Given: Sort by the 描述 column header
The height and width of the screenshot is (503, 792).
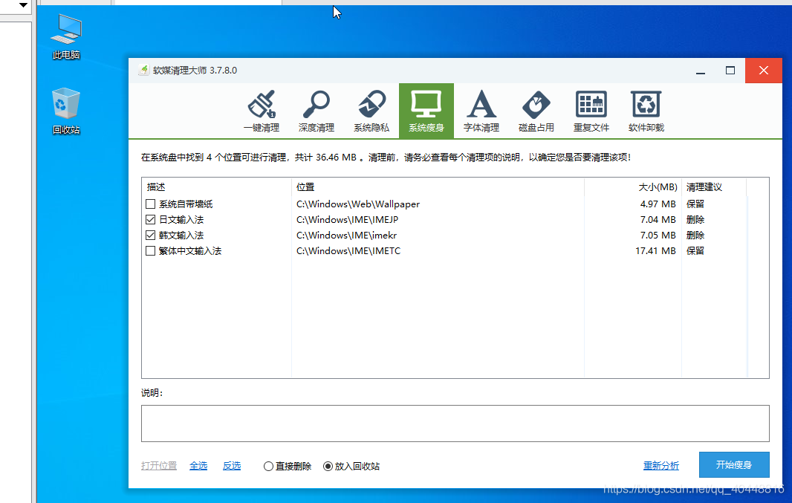Looking at the screenshot, I should (217, 186).
